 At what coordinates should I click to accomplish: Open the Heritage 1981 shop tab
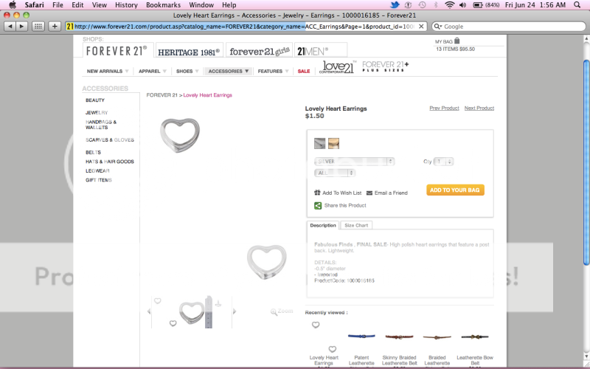pos(189,52)
